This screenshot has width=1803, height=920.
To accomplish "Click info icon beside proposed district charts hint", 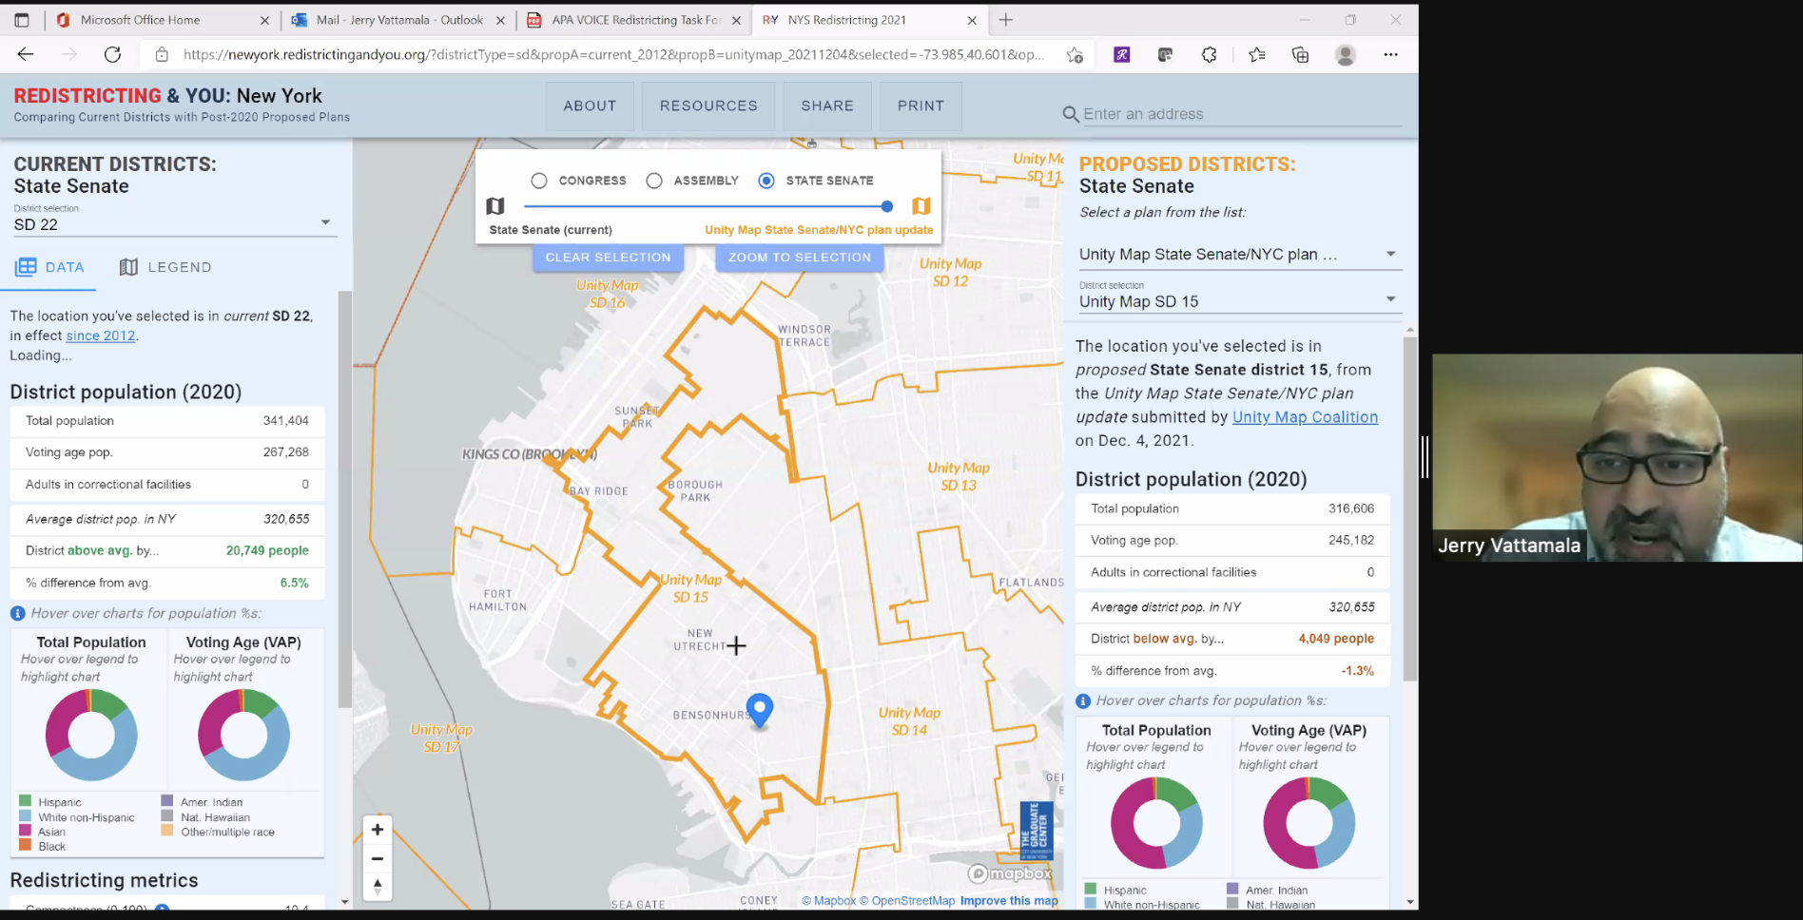I will 1082,701.
